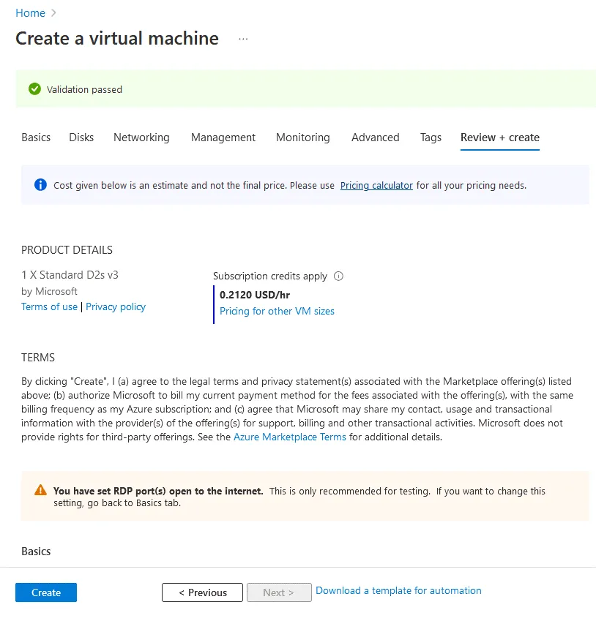Download a template for automation
This screenshot has height=621, width=596.
398,591
